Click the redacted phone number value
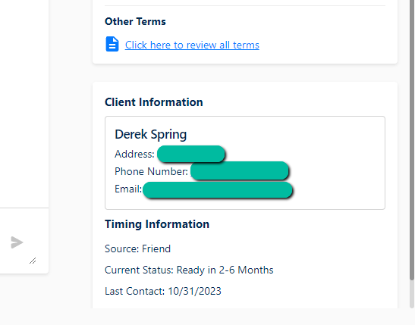This screenshot has width=415, height=325. point(240,171)
